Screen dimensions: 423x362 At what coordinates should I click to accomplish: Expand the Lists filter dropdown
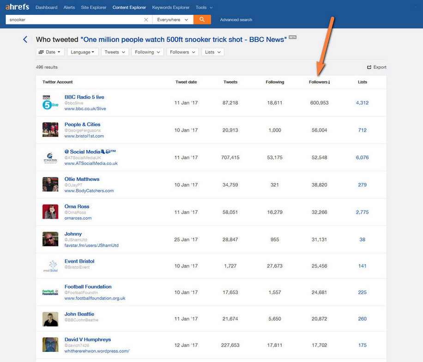coord(213,52)
